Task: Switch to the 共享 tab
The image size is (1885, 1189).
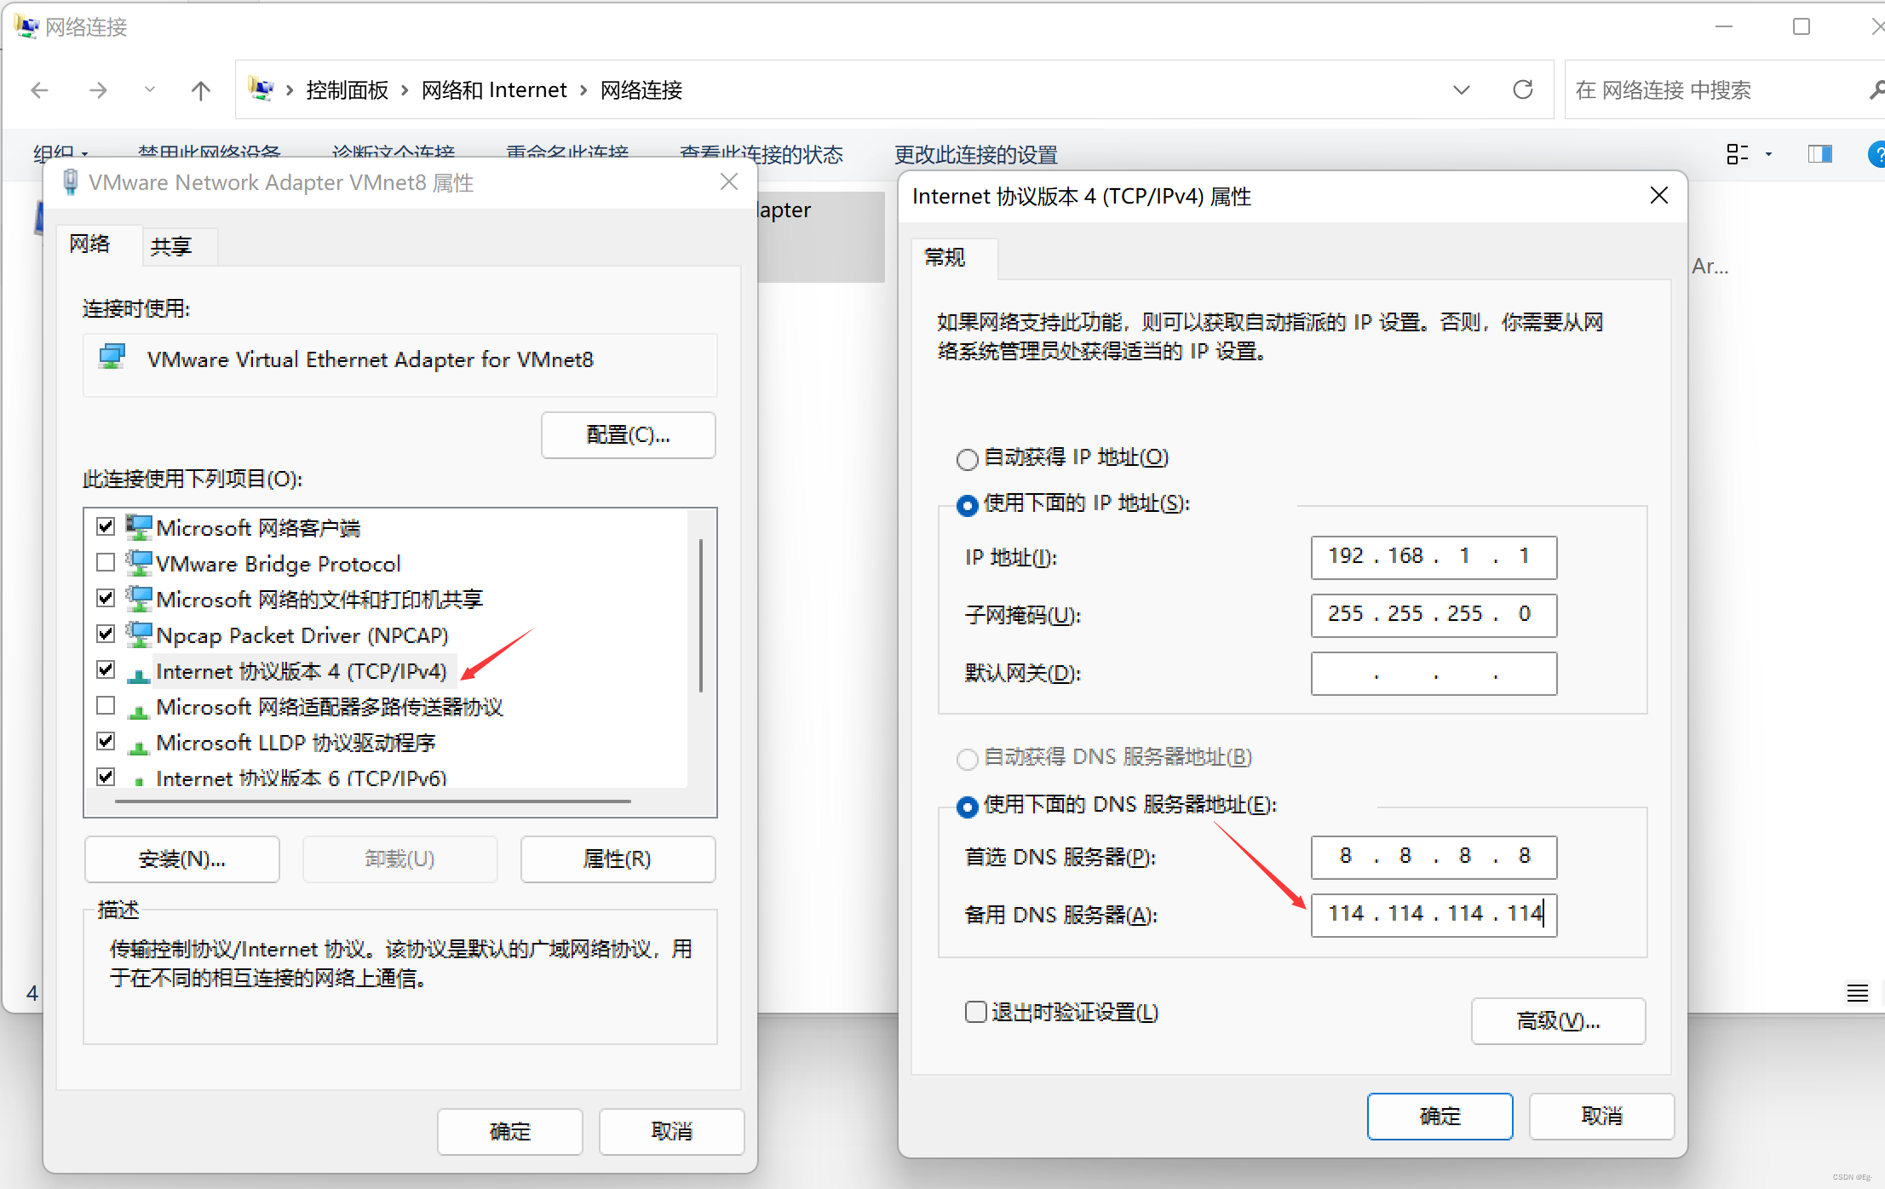Action: (x=171, y=247)
